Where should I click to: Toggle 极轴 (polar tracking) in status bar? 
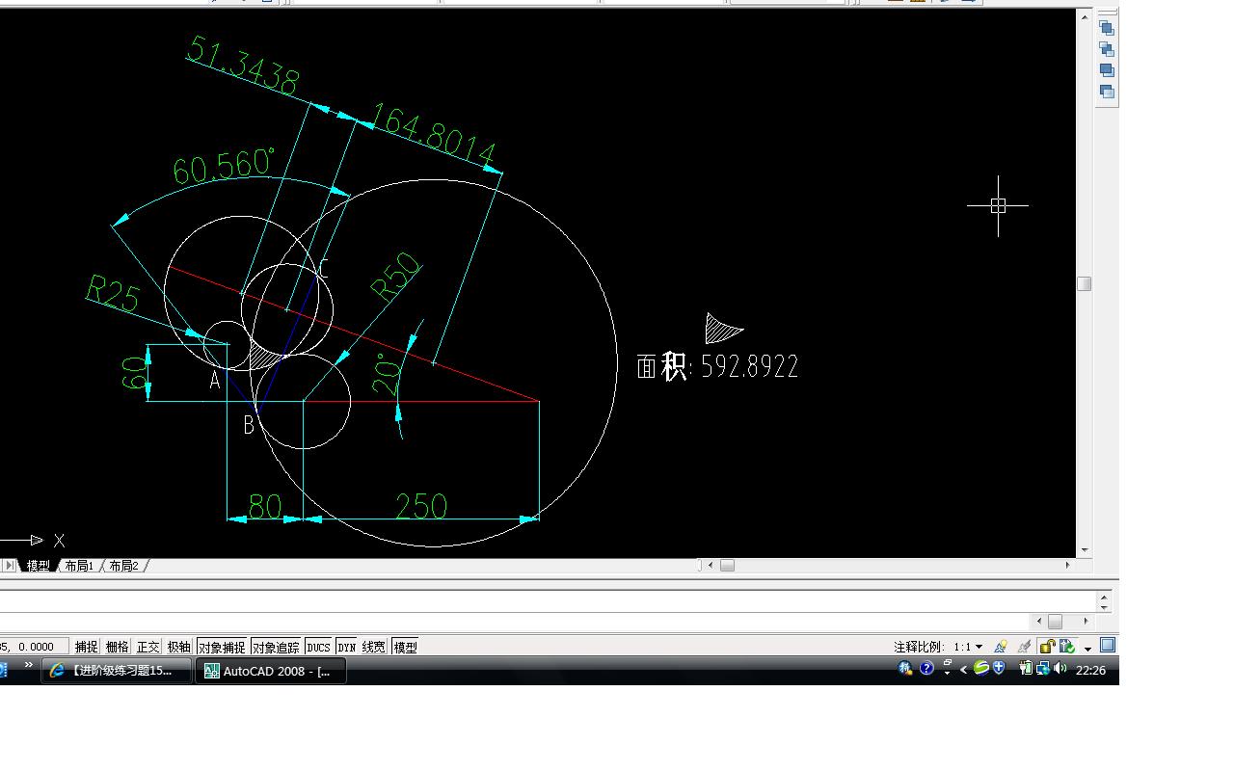click(179, 647)
